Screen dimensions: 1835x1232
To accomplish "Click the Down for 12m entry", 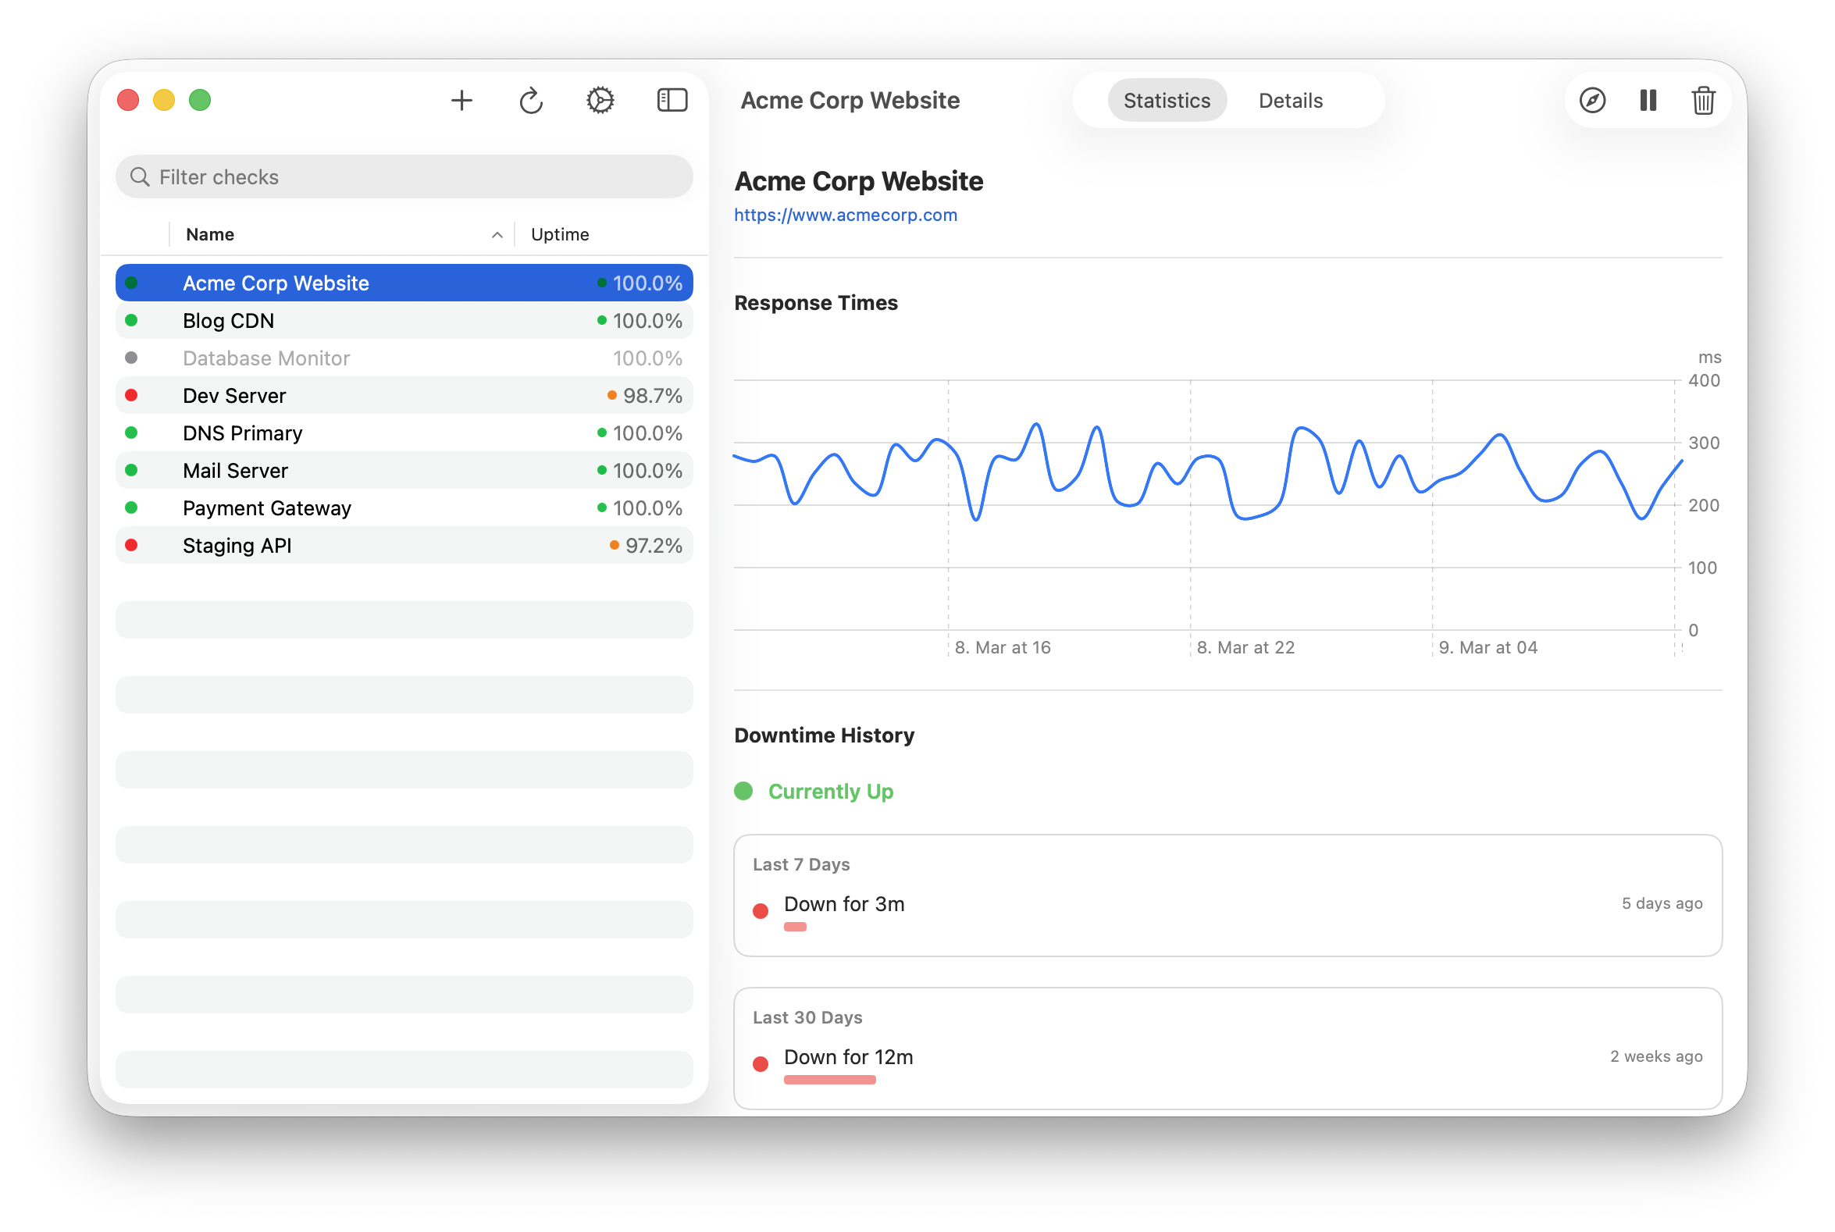I will [x=848, y=1058].
